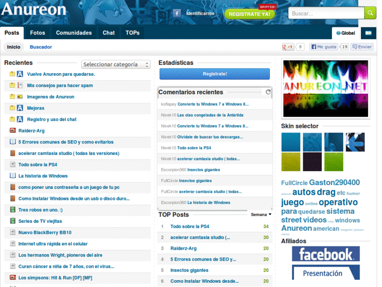Click the book icon beside 5 Errores comunes de SEO
The image size is (382, 287).
tap(13, 142)
